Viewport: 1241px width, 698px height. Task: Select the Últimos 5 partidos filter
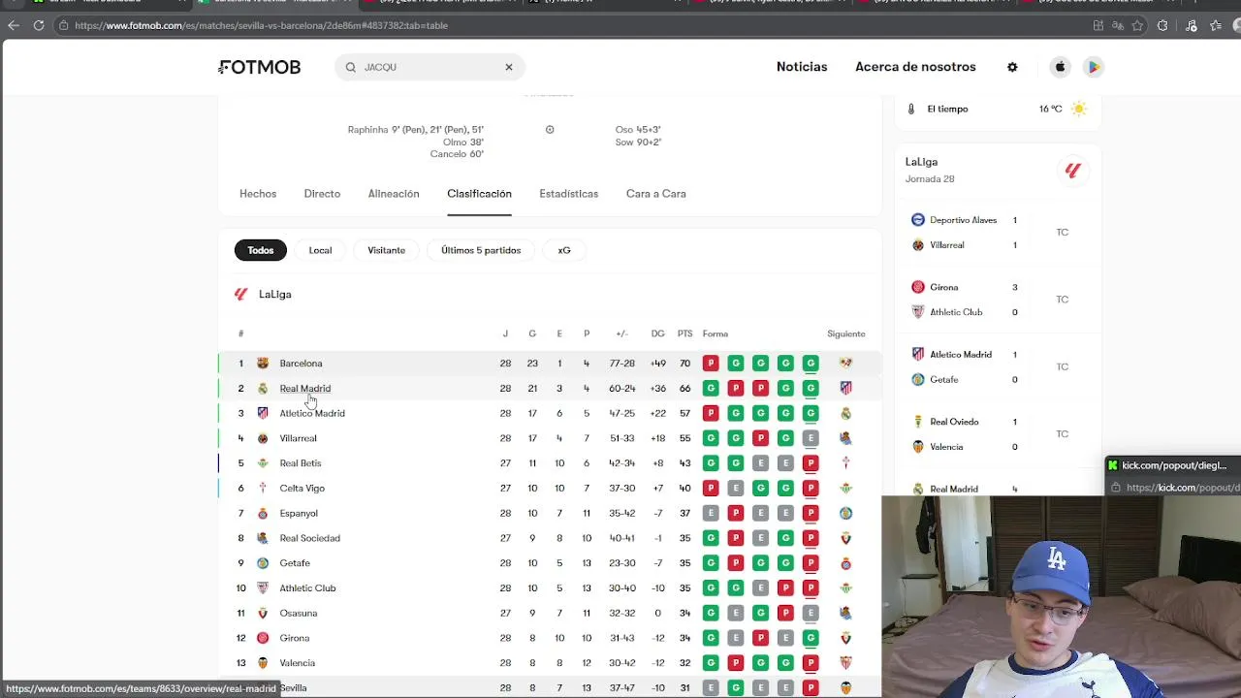click(481, 250)
